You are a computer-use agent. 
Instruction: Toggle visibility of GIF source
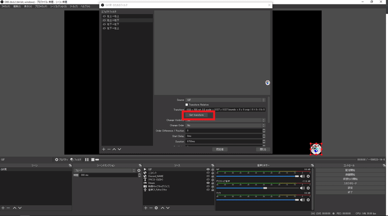[x=208, y=170]
